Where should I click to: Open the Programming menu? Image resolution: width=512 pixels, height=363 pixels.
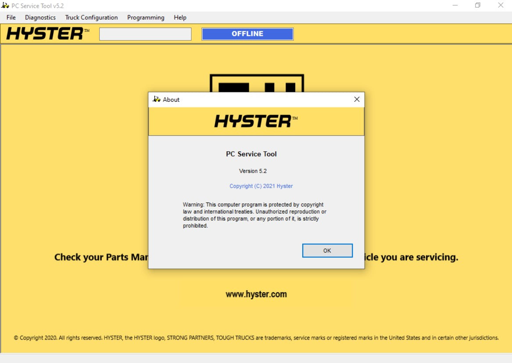click(x=146, y=18)
